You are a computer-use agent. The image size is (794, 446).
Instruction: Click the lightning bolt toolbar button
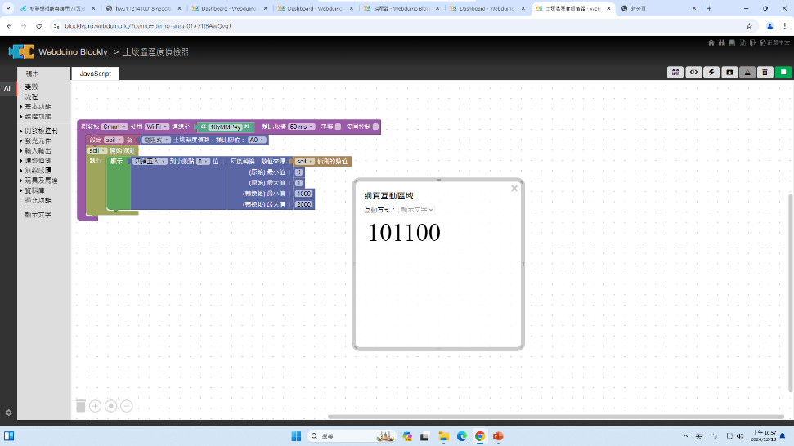pyautogui.click(x=711, y=72)
